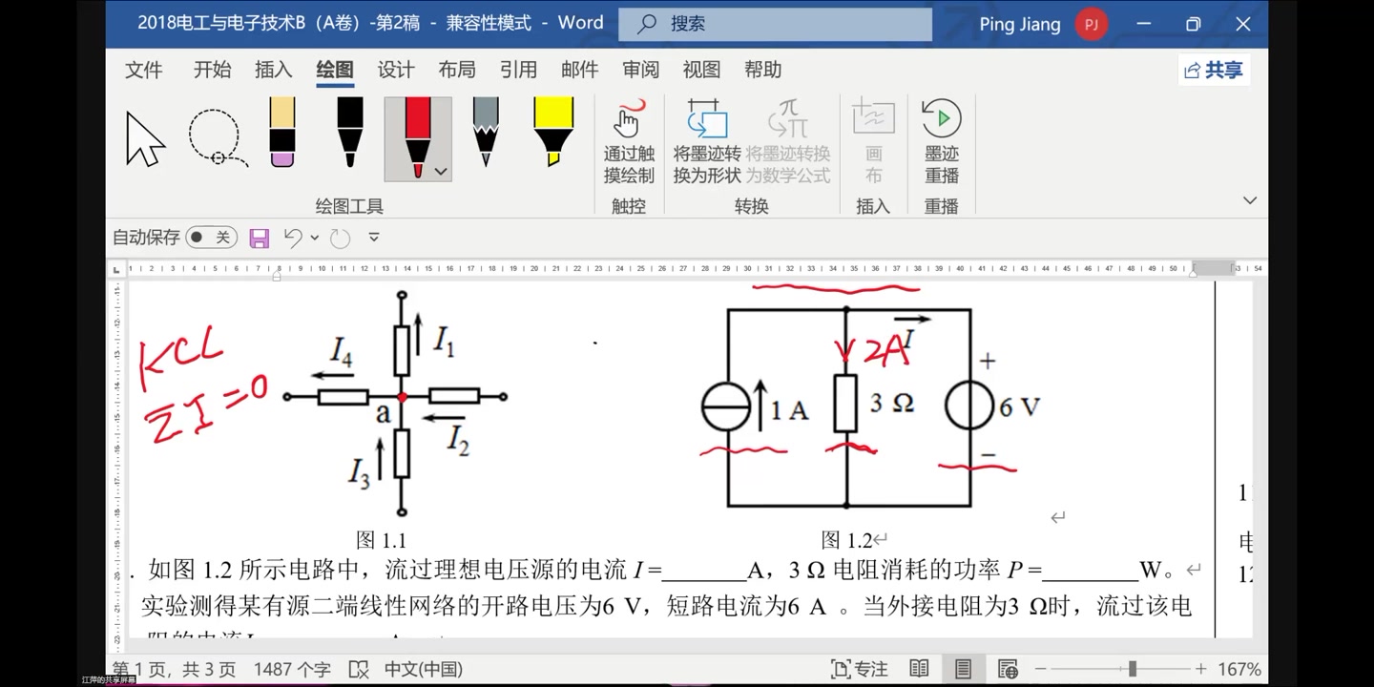Collapse the ribbon with the chevron

[1250, 200]
